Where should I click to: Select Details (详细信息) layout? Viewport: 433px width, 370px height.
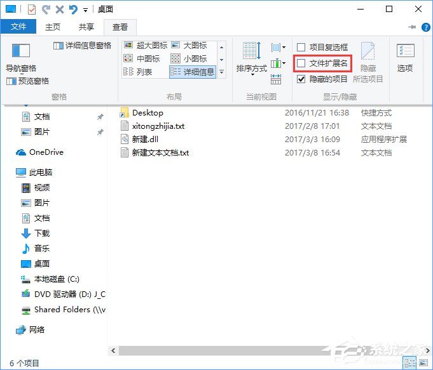(x=193, y=72)
